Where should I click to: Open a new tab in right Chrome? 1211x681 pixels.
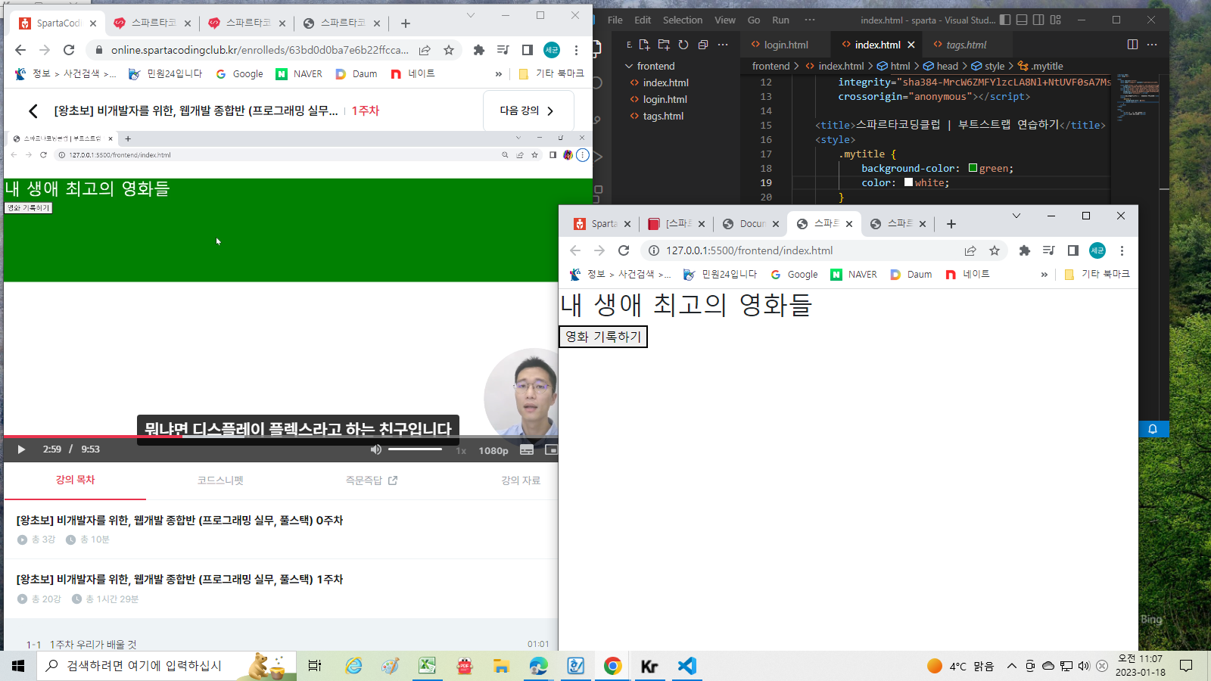[x=951, y=224]
